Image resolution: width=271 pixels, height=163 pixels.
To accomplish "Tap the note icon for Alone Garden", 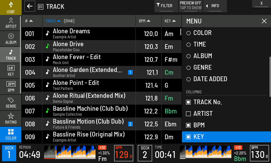I will (47, 72).
